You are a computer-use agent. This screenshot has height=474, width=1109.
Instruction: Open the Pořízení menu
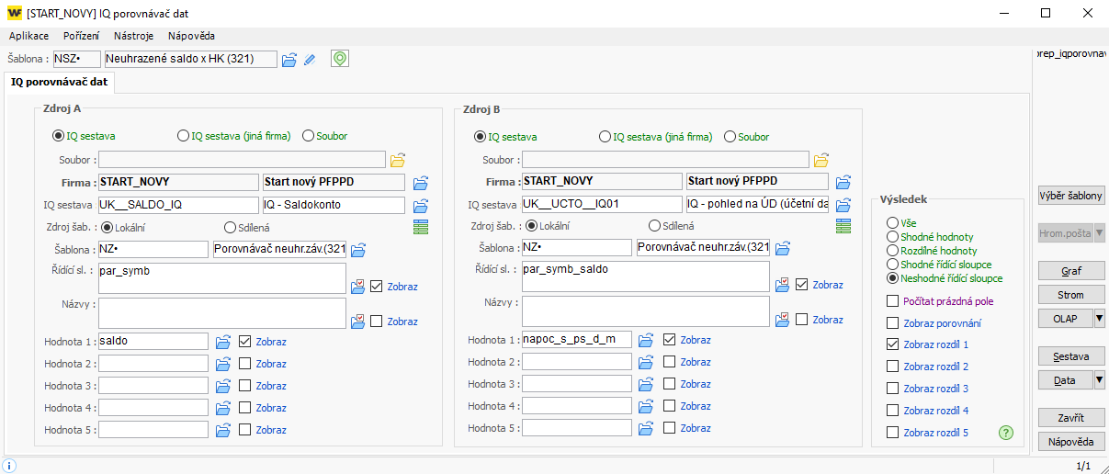click(x=82, y=36)
